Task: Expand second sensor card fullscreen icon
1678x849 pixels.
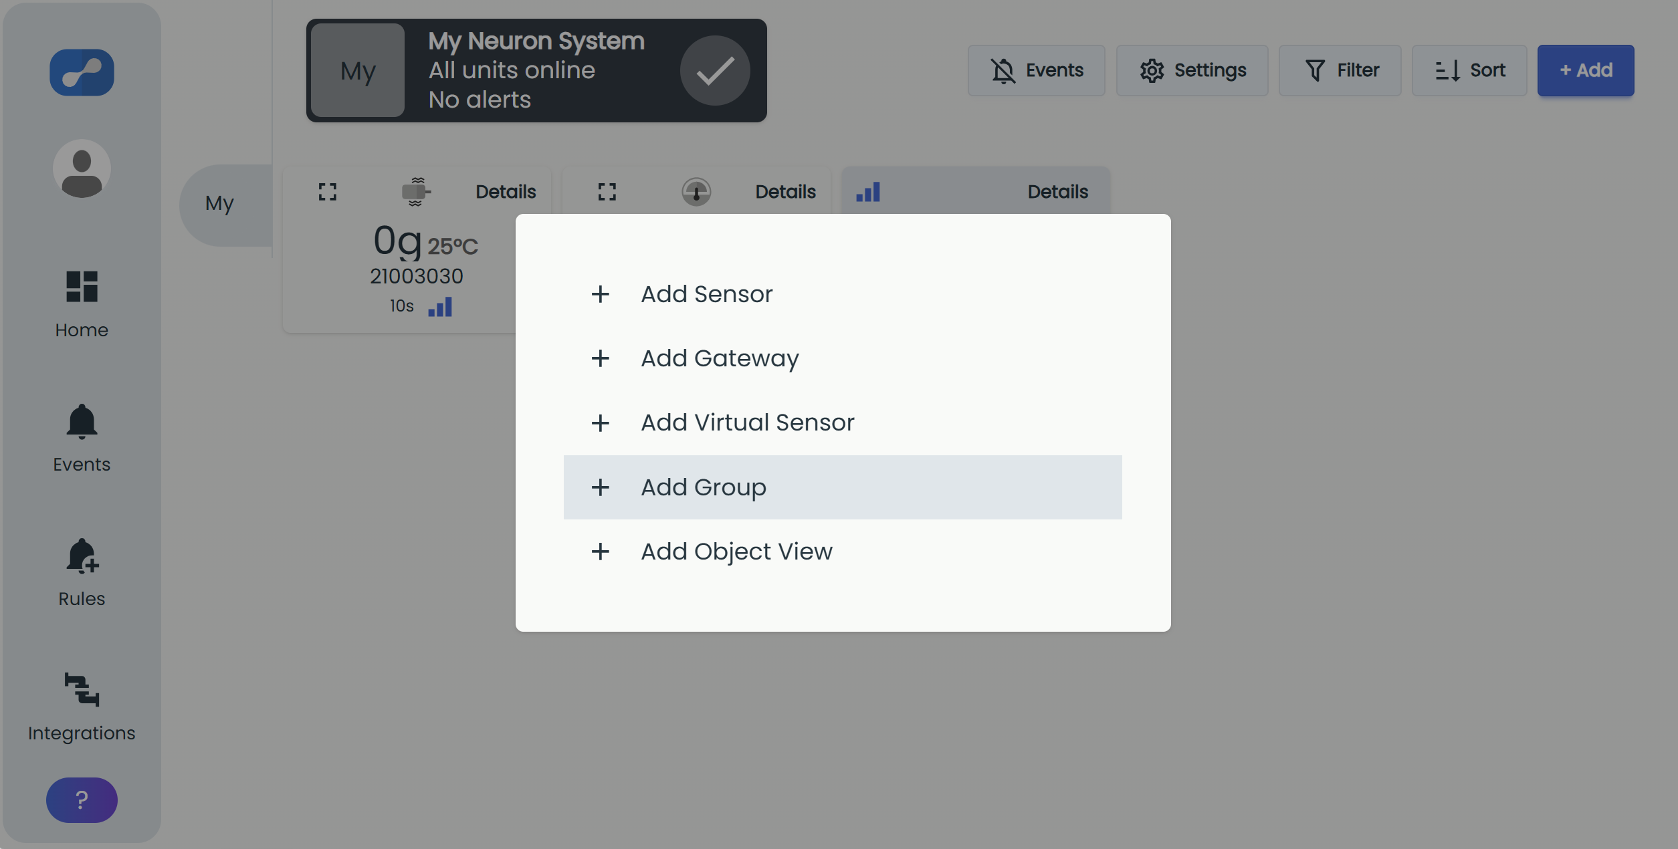Action: [607, 192]
